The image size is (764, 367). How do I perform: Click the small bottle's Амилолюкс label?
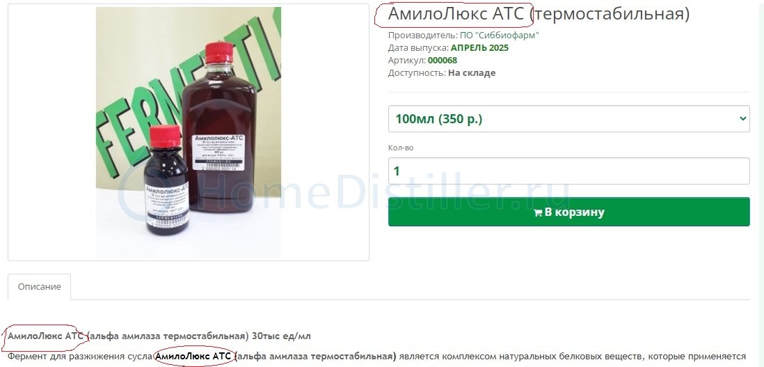[166, 204]
